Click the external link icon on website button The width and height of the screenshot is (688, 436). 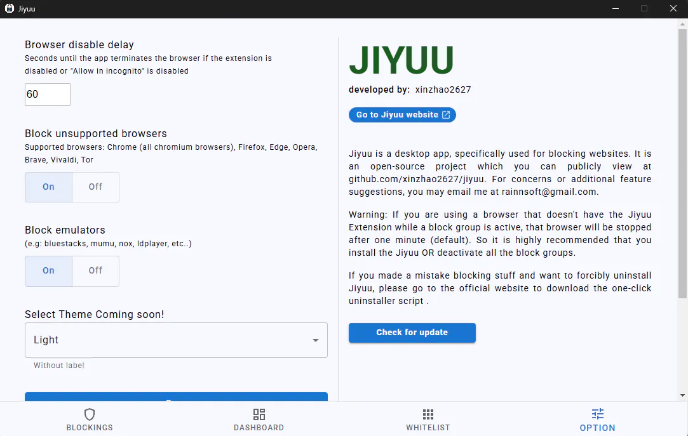click(446, 115)
